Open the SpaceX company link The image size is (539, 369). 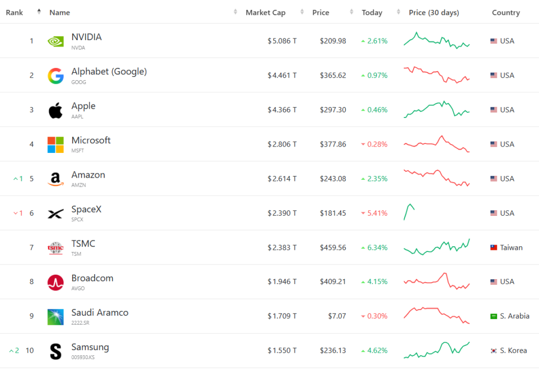86,209
